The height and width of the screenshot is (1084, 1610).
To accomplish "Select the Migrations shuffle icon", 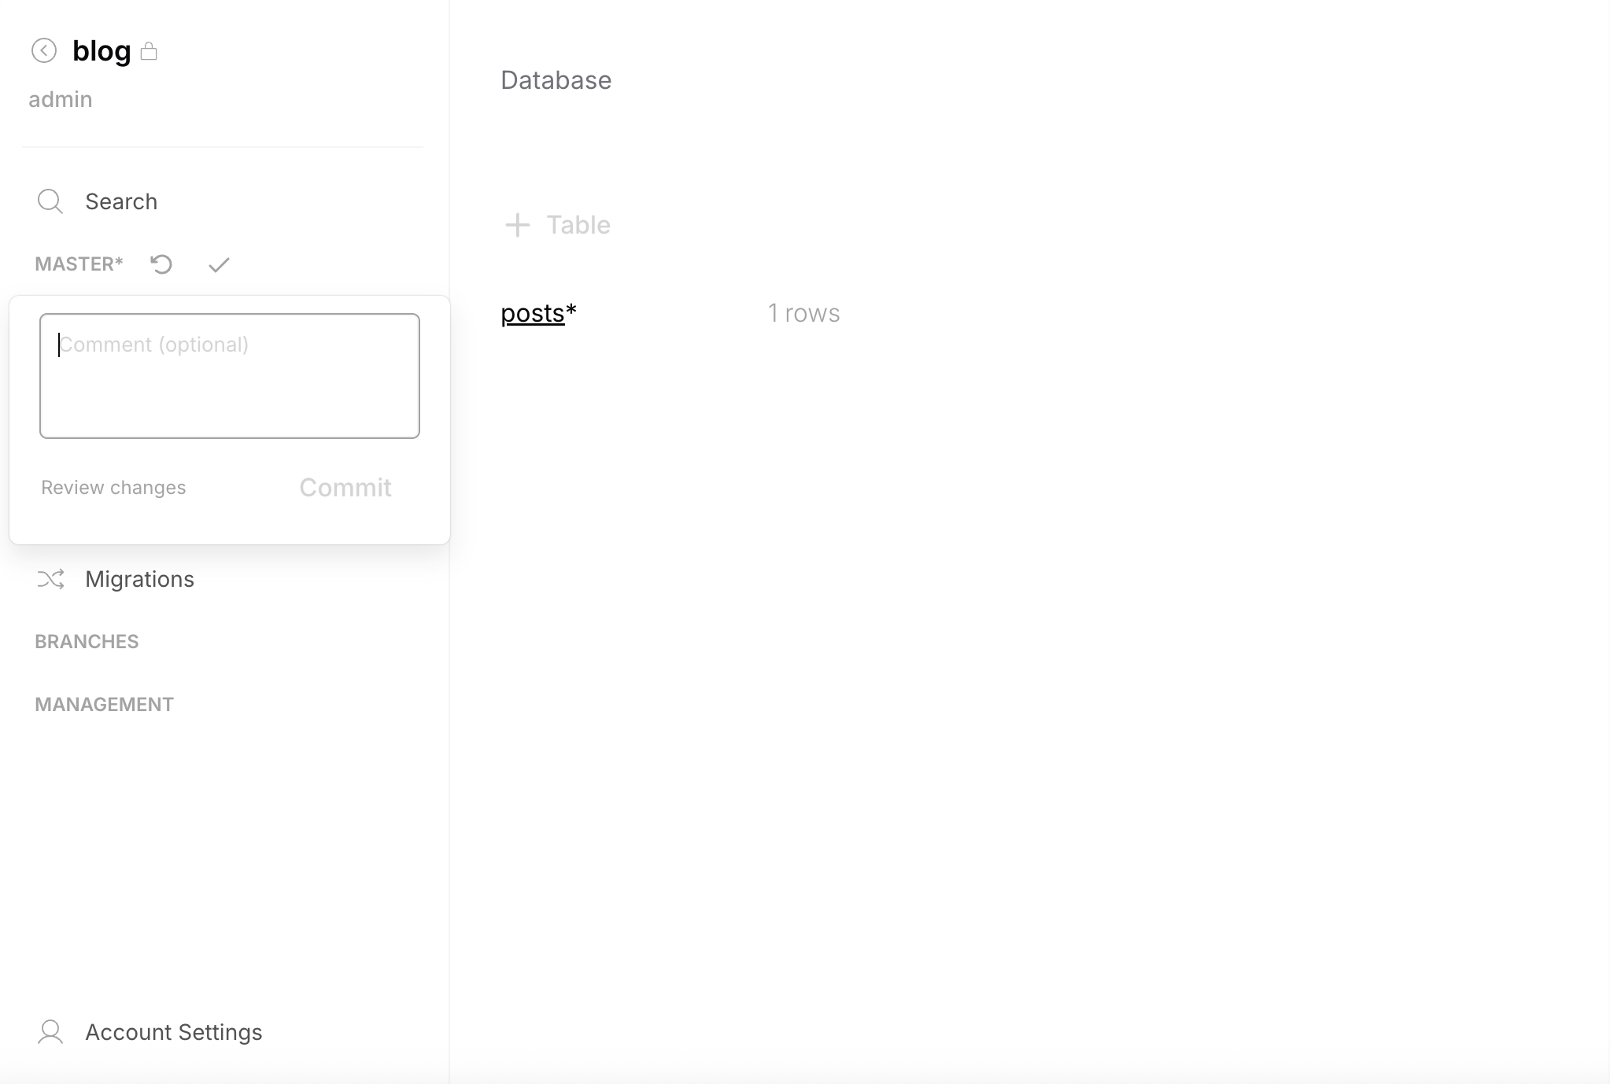I will [x=50, y=579].
